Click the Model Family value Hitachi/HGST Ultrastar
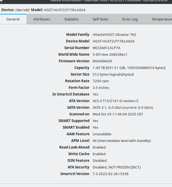This screenshot has width=172, height=187. (x=114, y=34)
